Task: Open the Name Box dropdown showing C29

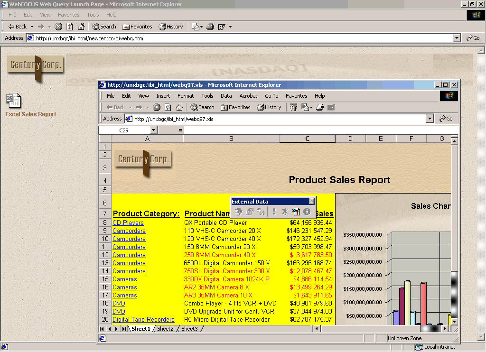Action: pyautogui.click(x=154, y=130)
